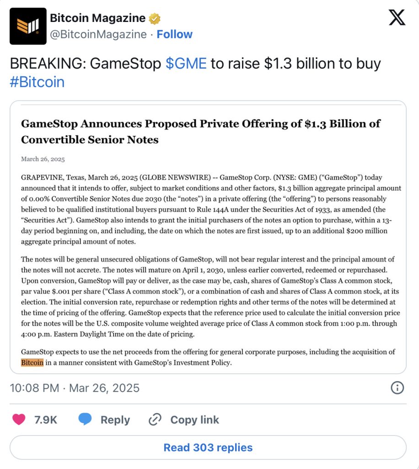This screenshot has width=419, height=469.
Task: Open the #Bitcoin hashtag link
Action: point(37,82)
